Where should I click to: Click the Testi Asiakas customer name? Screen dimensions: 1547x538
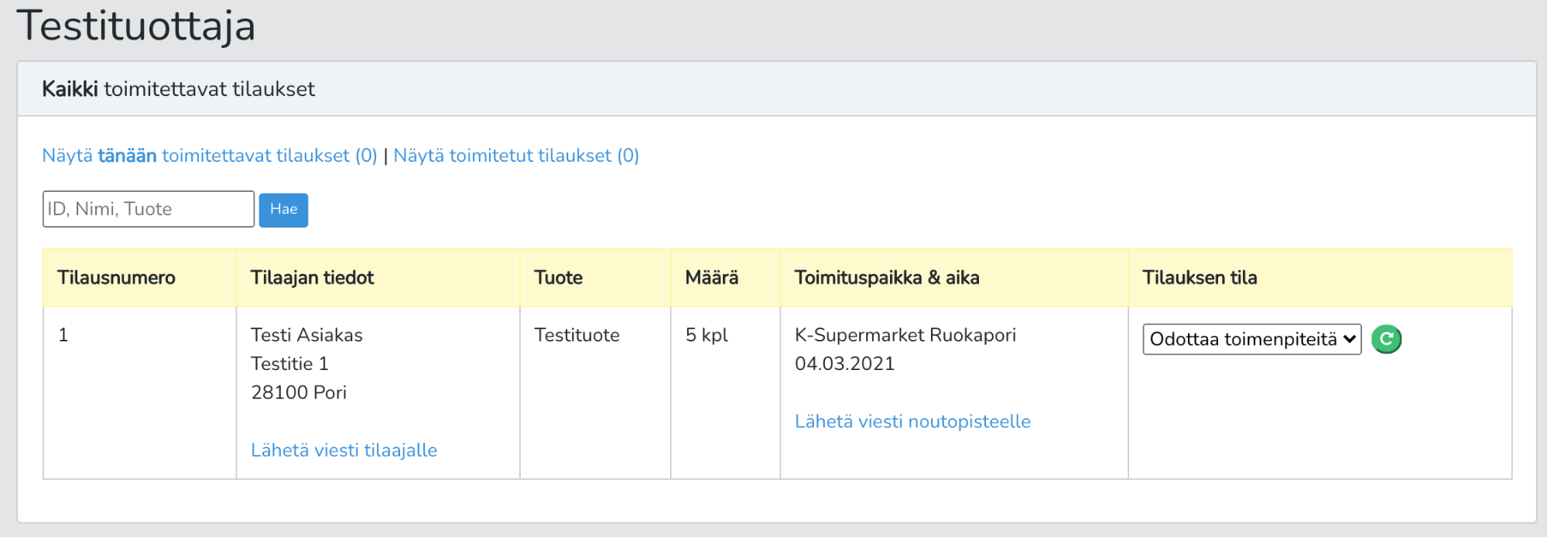pos(306,335)
